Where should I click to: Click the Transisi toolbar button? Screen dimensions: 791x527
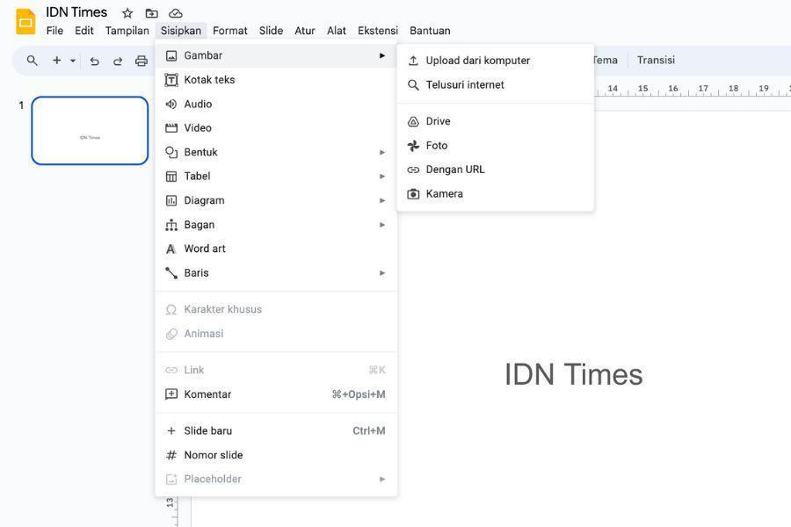pyautogui.click(x=656, y=60)
